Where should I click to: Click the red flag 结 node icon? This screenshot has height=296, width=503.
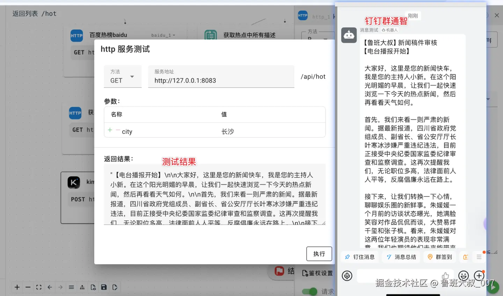279,271
